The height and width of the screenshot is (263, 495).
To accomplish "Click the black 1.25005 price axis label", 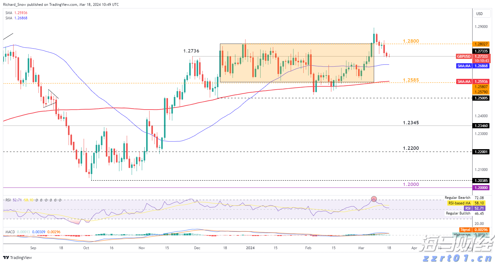I will click(481, 98).
